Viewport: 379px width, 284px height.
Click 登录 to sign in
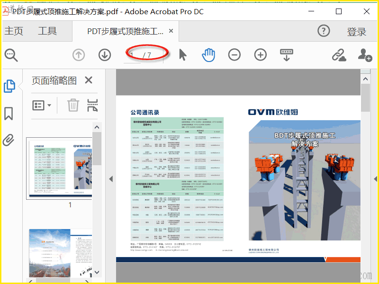point(357,32)
